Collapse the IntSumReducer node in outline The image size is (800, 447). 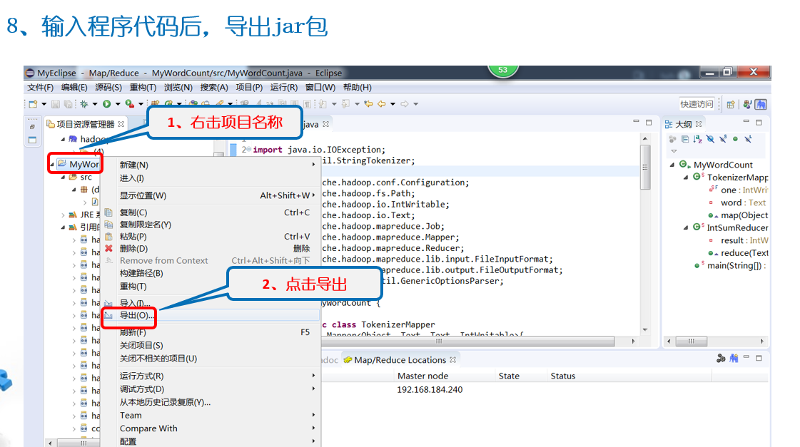pos(686,227)
